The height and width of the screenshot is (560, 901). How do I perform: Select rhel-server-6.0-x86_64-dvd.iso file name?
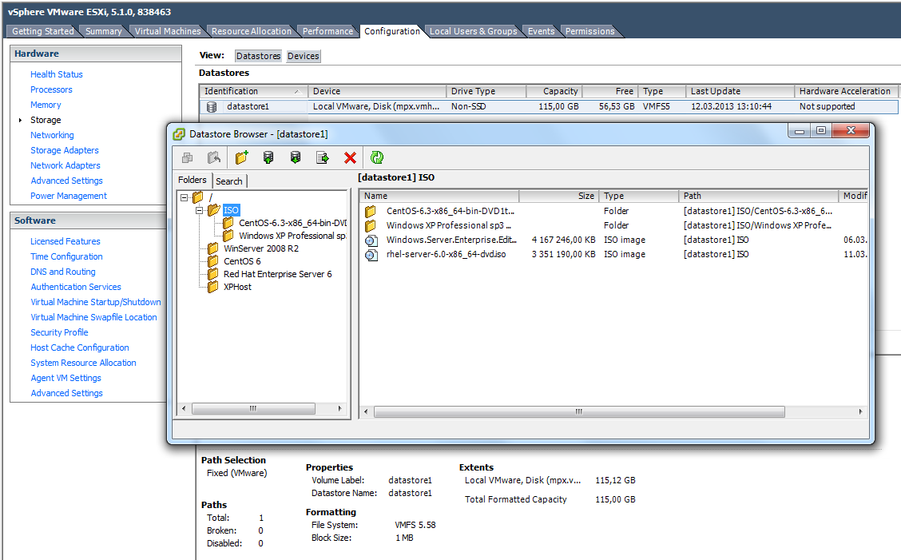coord(446,254)
